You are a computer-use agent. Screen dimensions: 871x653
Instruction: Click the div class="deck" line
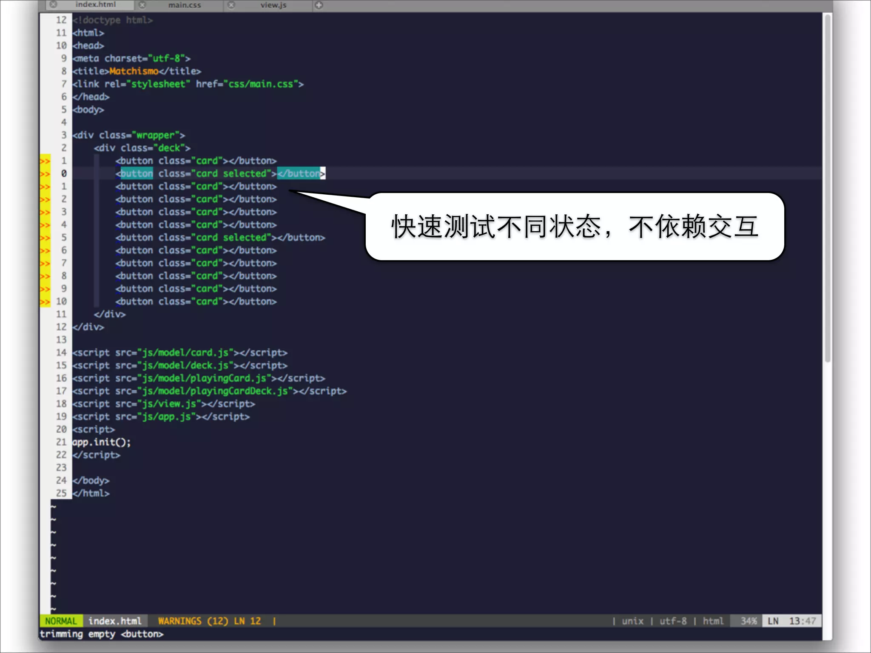pyautogui.click(x=142, y=148)
